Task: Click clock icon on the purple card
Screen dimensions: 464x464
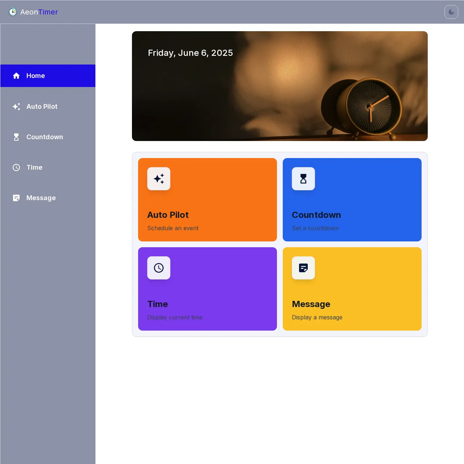Action: tap(159, 268)
